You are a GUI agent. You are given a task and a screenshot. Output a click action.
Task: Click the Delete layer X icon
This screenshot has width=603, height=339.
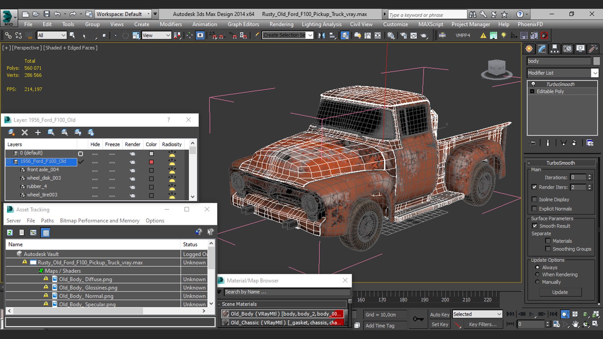[24, 132]
